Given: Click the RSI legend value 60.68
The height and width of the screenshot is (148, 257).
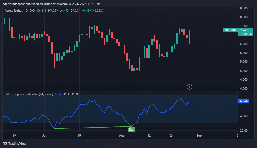Looking at the screenshot, I should click(59, 94).
